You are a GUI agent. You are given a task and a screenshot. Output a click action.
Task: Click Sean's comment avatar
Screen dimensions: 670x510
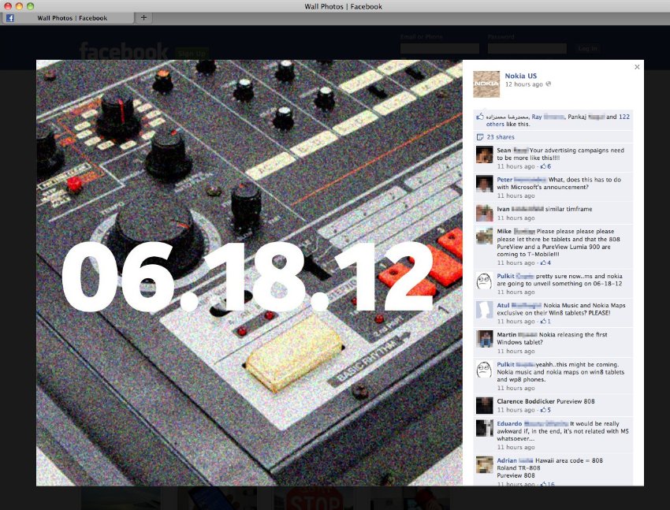click(x=485, y=154)
